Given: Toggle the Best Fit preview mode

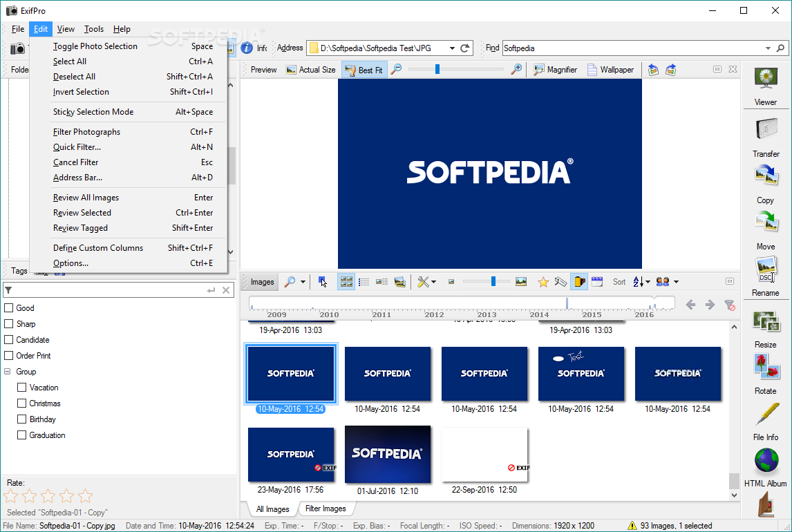Looking at the screenshot, I should pos(365,70).
